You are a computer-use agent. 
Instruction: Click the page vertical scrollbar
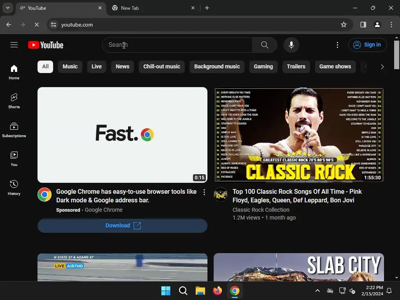396,55
